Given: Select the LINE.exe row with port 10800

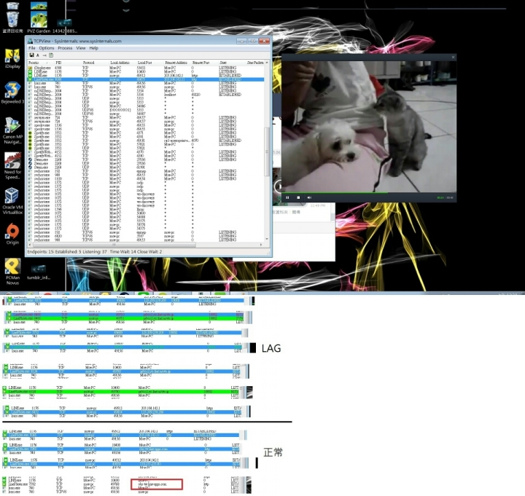Looking at the screenshot, I should (x=146, y=71).
